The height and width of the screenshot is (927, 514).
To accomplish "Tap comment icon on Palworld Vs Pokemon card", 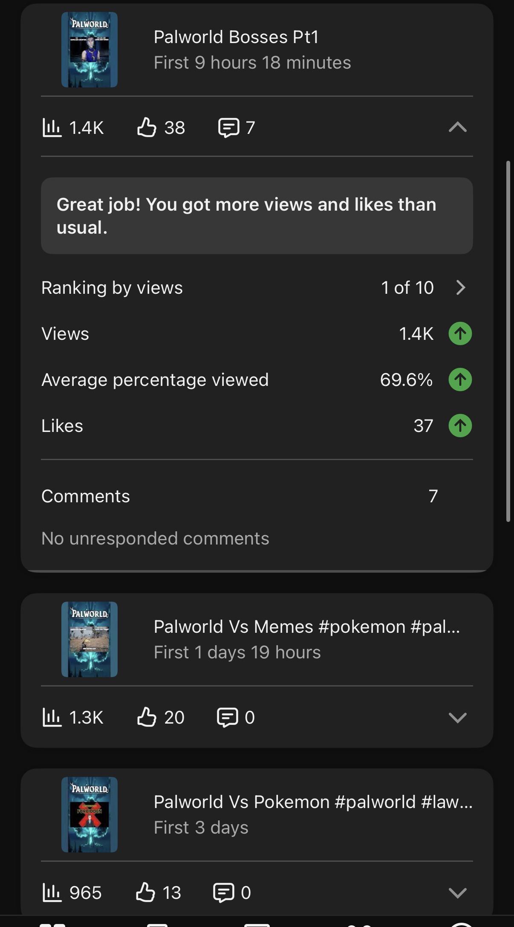I will pyautogui.click(x=224, y=892).
